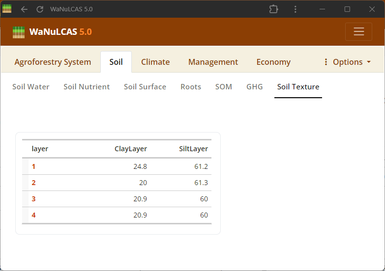The width and height of the screenshot is (385, 271).
Task: Reload the app with refresh icon
Action: click(x=40, y=9)
